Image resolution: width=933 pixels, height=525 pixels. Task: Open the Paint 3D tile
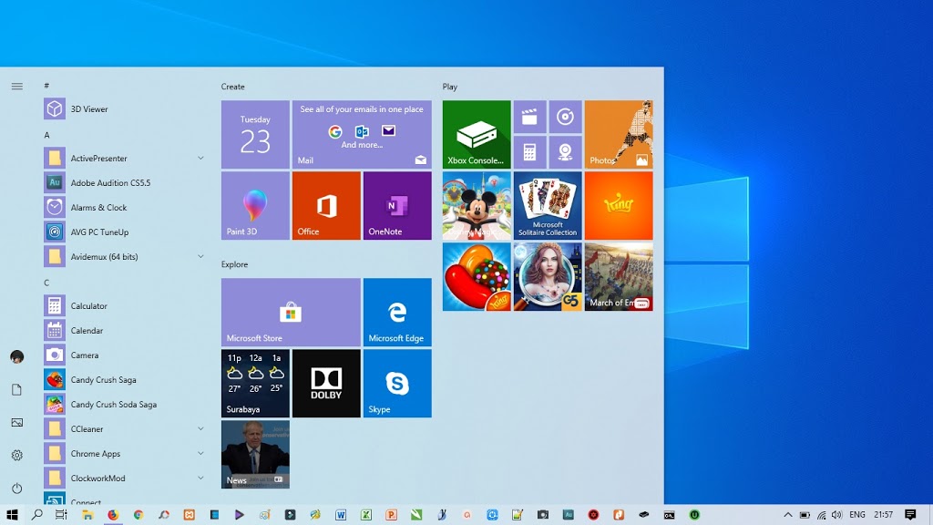tap(255, 206)
